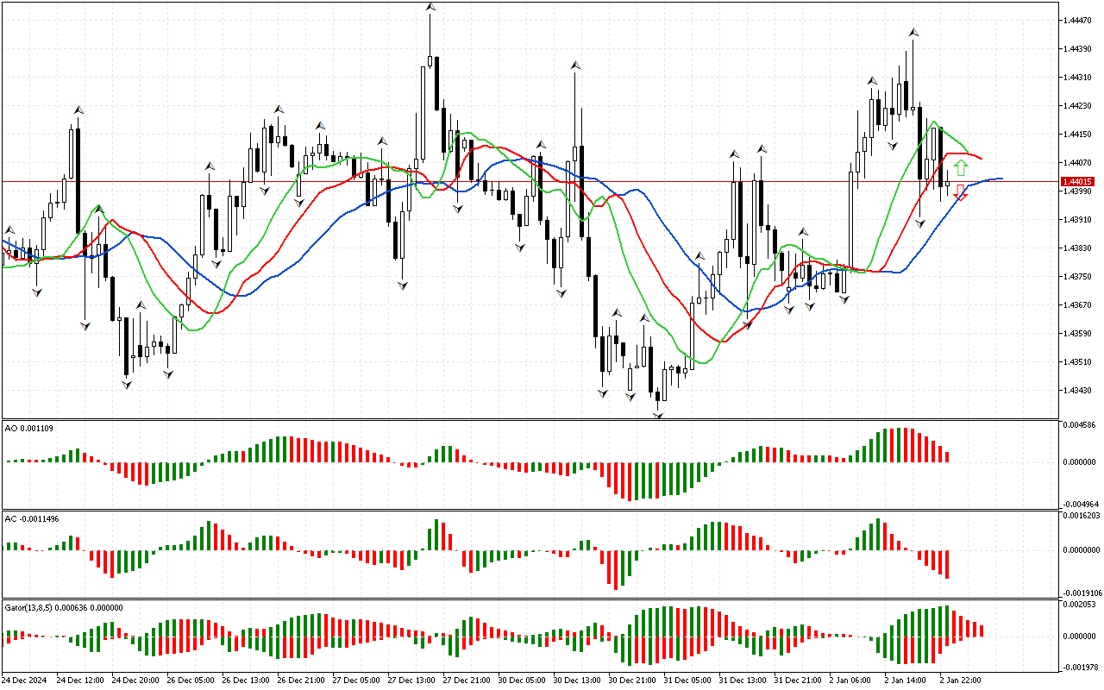Click the 31 Dec 05:00 time label

tap(687, 680)
